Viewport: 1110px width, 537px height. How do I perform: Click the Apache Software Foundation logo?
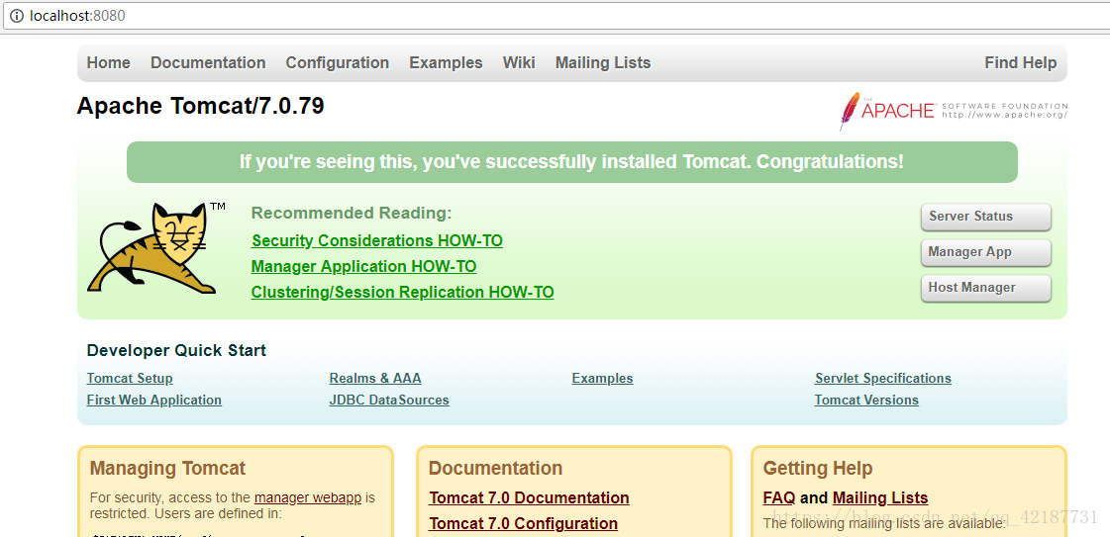953,111
